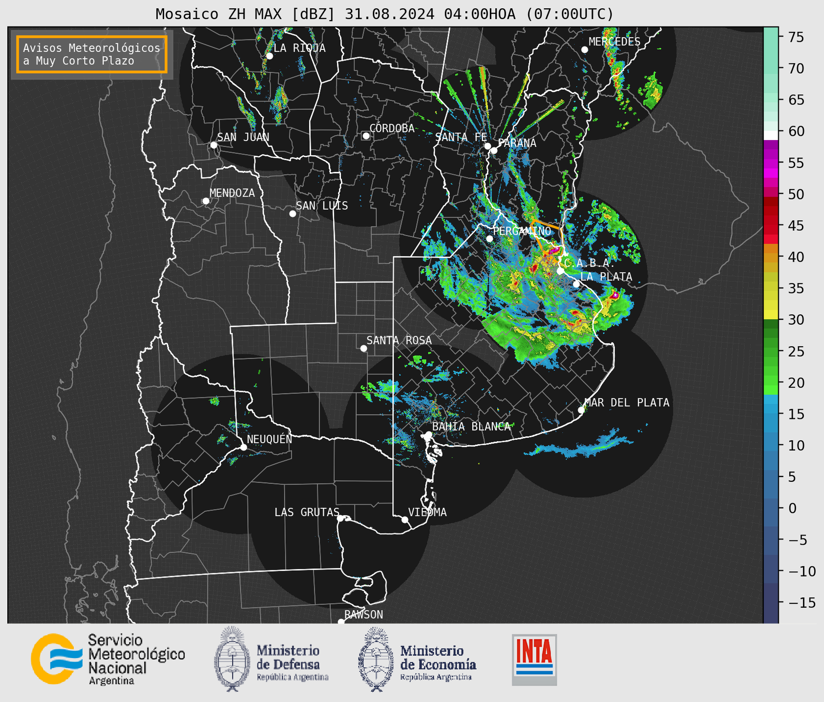Click the PERGAMINO city marker dot

pyautogui.click(x=489, y=239)
